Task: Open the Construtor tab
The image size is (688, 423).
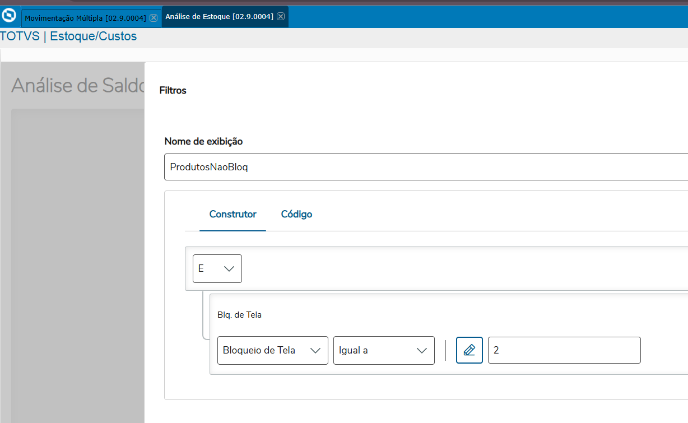Action: tap(233, 214)
